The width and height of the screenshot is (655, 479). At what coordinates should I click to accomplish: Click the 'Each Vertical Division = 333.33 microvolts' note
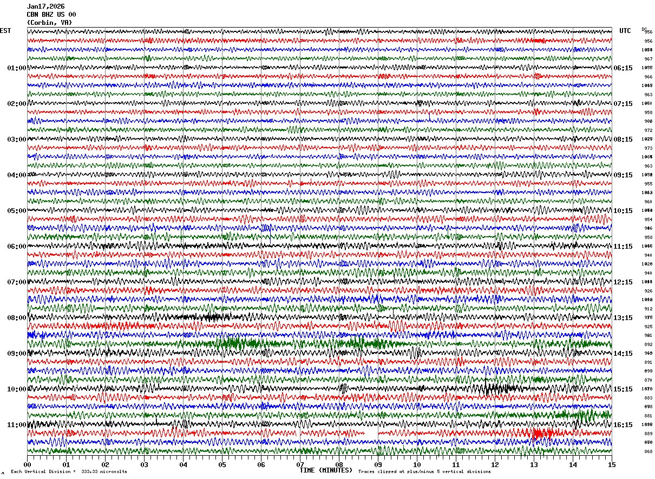[69, 471]
